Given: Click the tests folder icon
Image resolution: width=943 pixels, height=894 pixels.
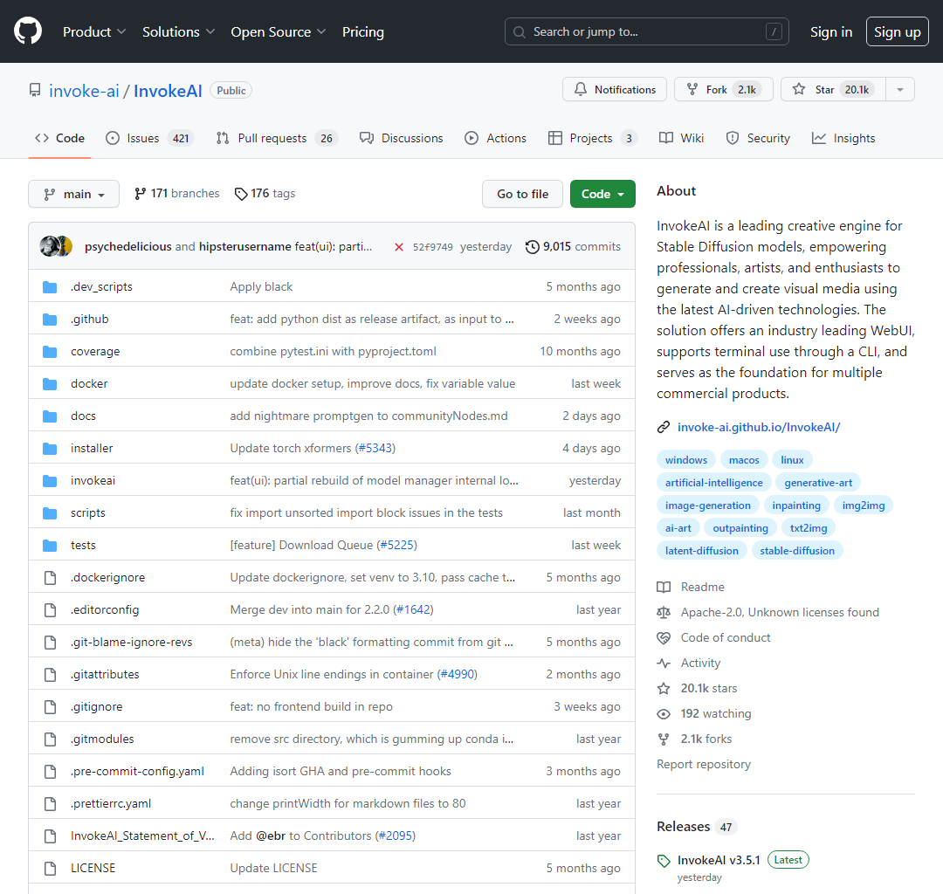Looking at the screenshot, I should point(50,546).
